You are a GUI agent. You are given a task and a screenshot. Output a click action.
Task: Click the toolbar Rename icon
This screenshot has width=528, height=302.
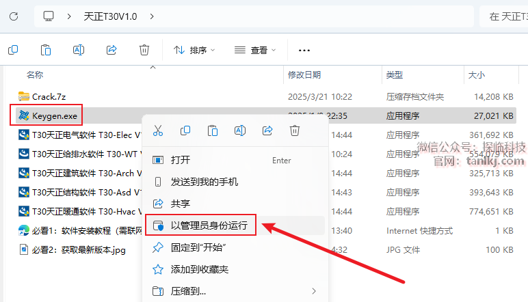pyautogui.click(x=79, y=50)
